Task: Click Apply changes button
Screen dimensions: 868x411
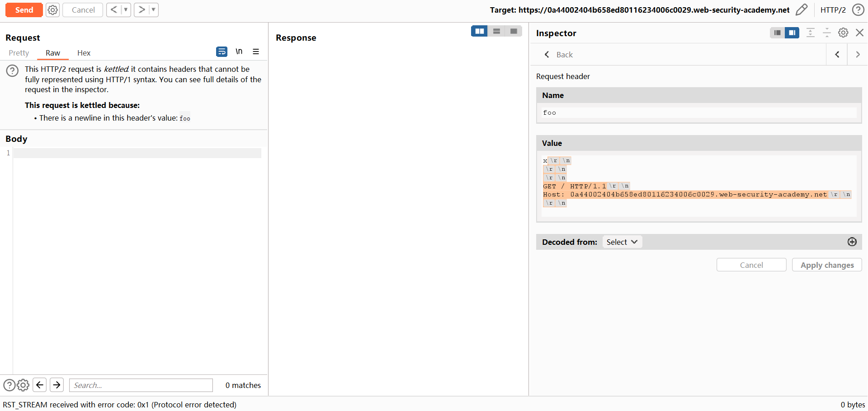Action: [x=827, y=265]
